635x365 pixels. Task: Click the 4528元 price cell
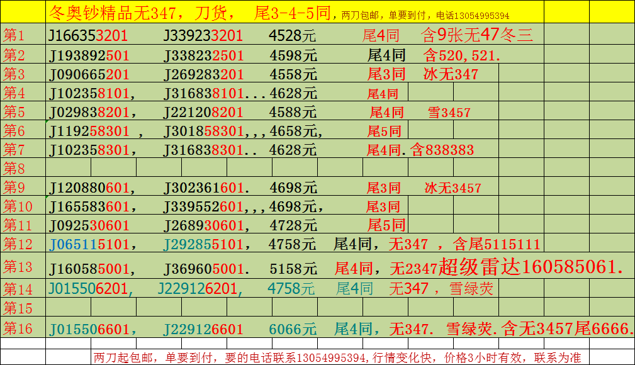(x=293, y=35)
